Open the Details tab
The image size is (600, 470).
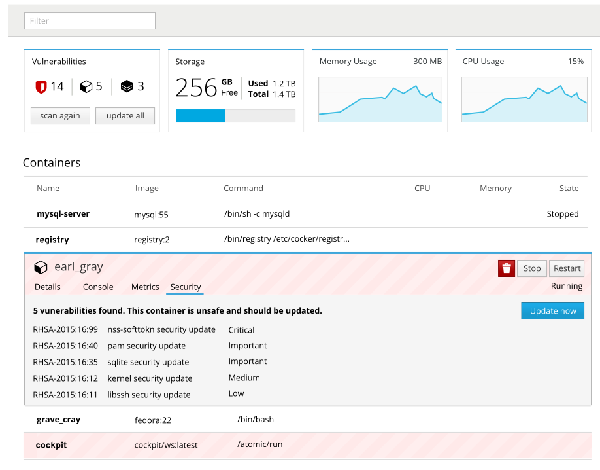[x=48, y=287]
